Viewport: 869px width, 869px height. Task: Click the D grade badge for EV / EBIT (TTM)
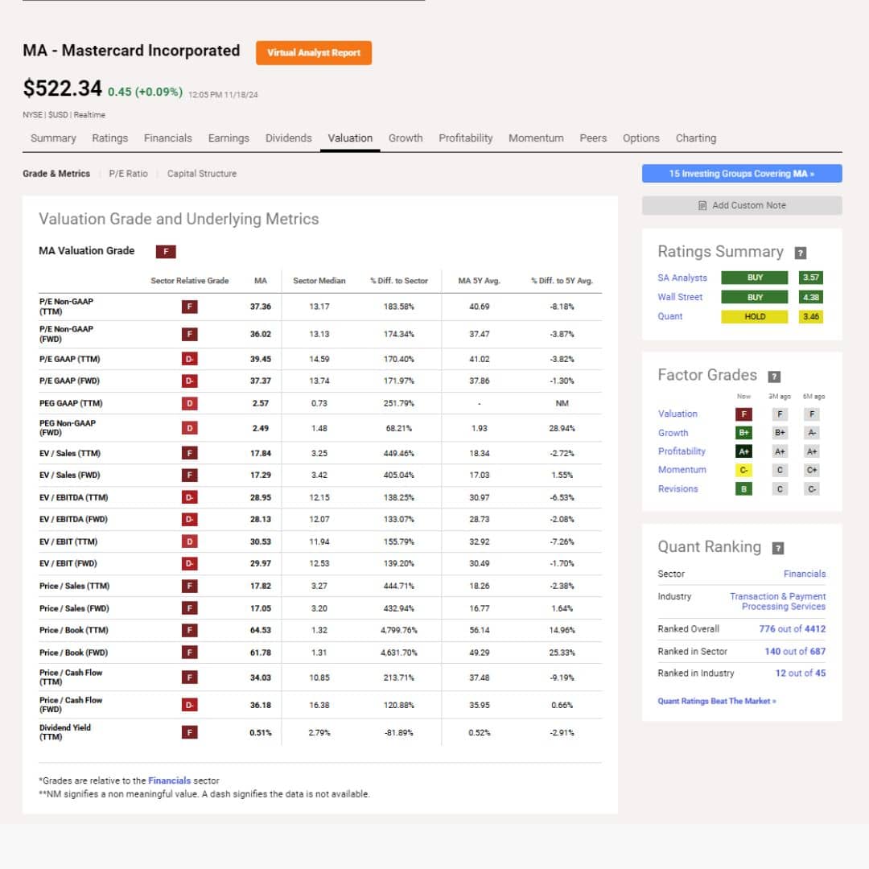[190, 542]
